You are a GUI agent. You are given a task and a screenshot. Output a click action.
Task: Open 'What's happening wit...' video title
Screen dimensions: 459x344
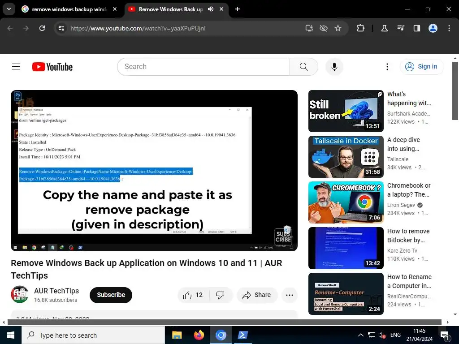pyautogui.click(x=409, y=99)
